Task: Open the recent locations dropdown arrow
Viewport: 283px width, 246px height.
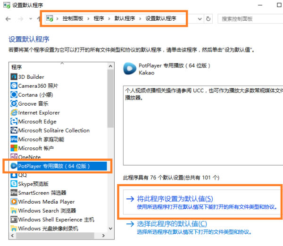Action: (31, 18)
